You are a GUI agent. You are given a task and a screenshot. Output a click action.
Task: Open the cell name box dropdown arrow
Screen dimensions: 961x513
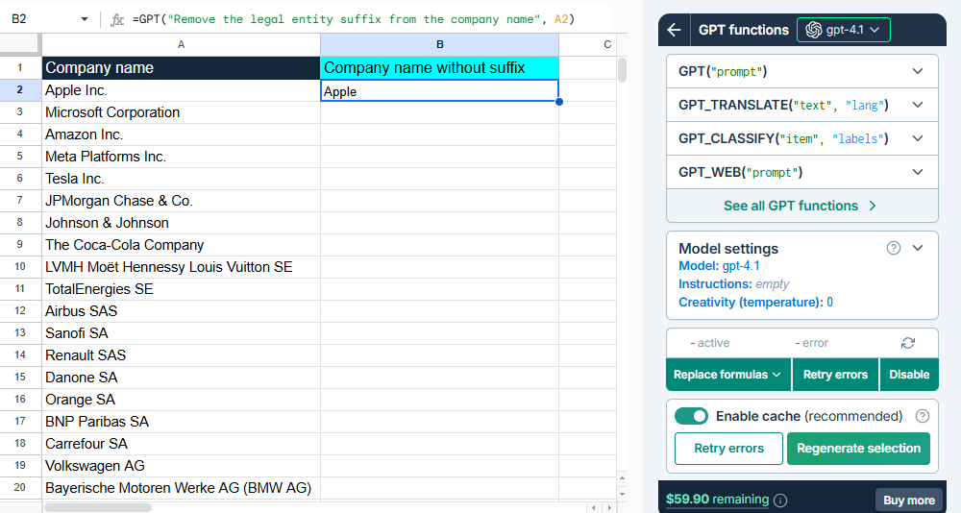tap(85, 19)
